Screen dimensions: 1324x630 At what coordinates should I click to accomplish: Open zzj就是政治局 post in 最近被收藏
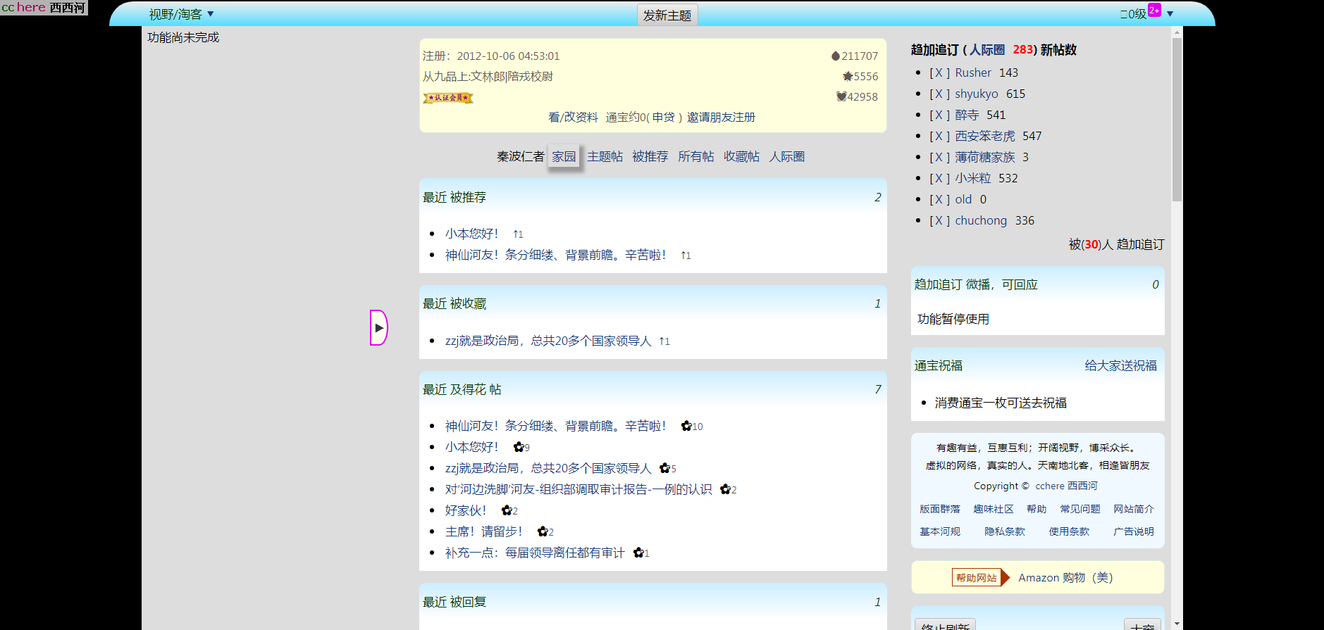coord(548,341)
